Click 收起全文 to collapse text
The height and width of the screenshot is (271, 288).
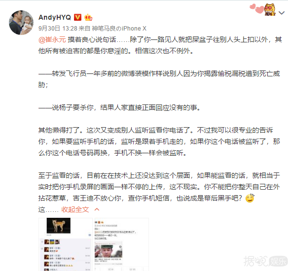point(75,209)
